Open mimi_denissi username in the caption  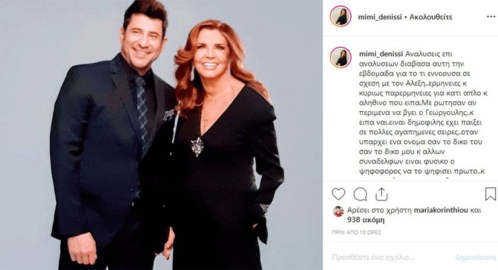pyautogui.click(x=381, y=54)
